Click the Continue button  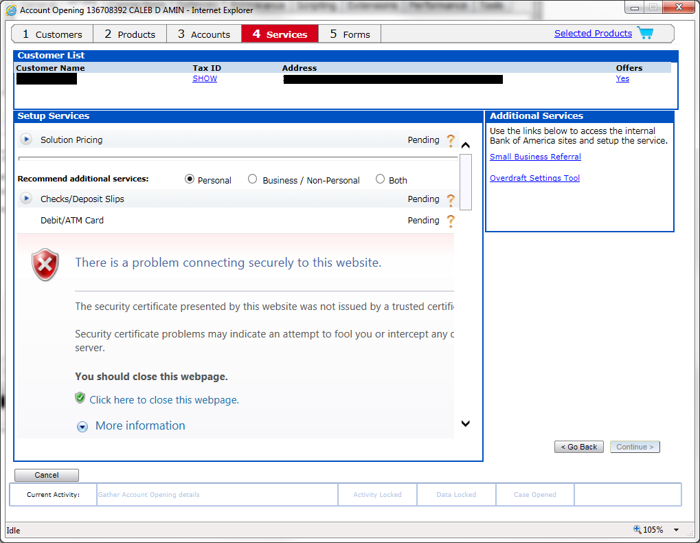click(x=635, y=447)
